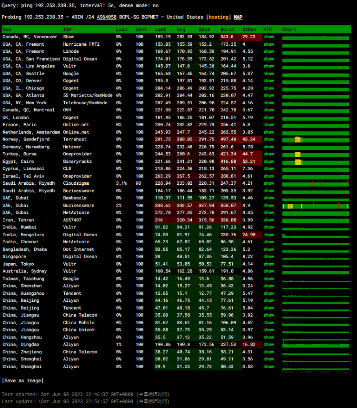
Task: Show MTR for Singapore Digital Ocean
Action: [x=268, y=257]
